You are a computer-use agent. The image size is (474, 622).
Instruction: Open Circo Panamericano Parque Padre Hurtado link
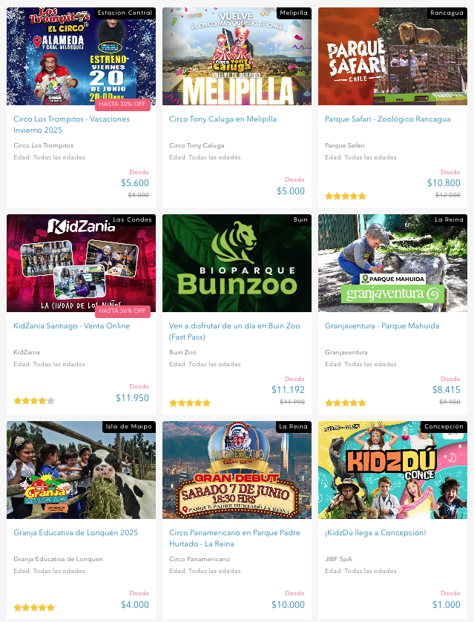coord(234,538)
